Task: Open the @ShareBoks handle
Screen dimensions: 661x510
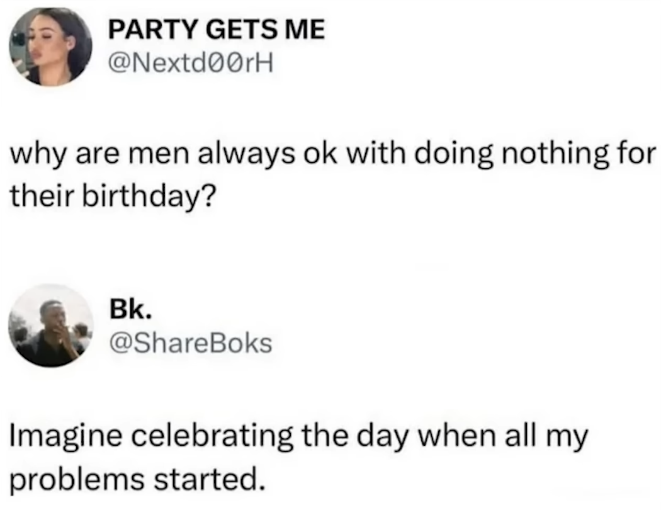Action: (x=190, y=343)
